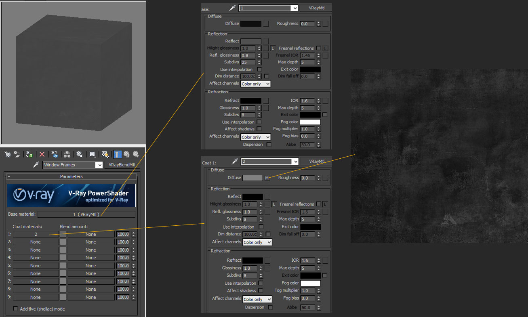The height and width of the screenshot is (317, 528).
Task: Open the Window Frames material name dropdown
Action: point(99,165)
